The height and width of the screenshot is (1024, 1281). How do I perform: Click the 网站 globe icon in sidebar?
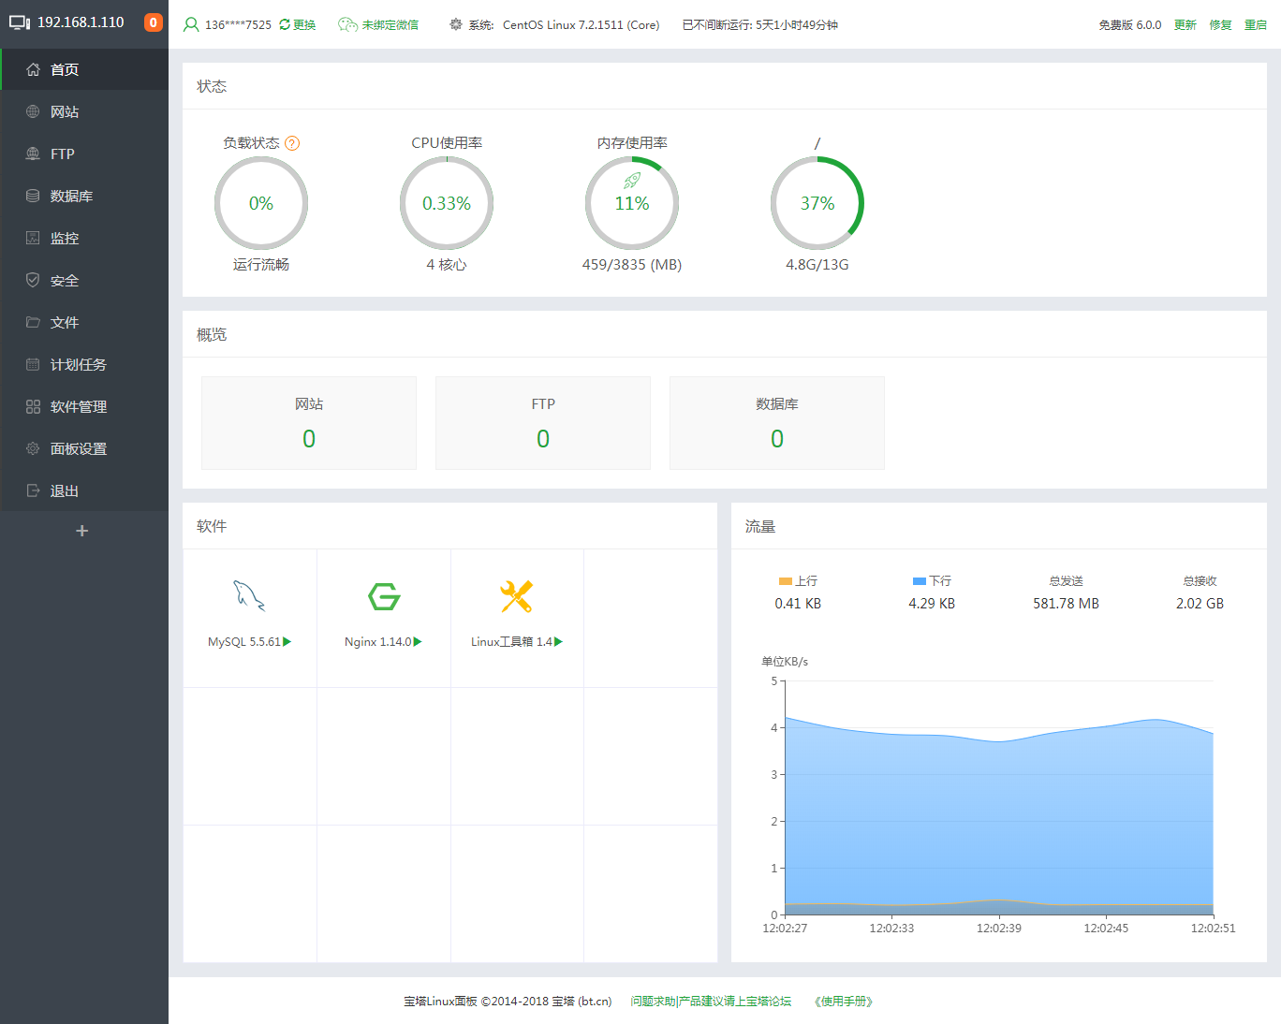[33, 111]
